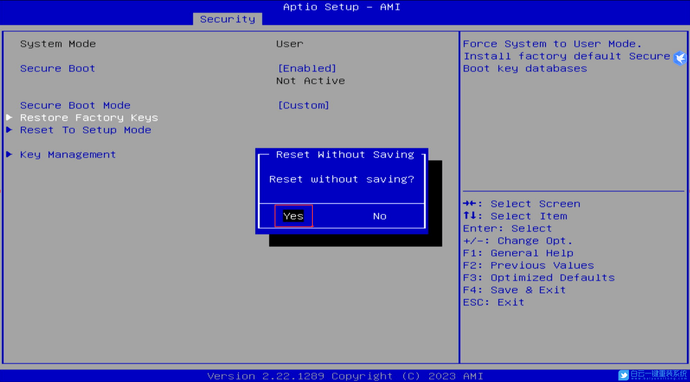The image size is (690, 382).
Task: Open Key Management entry
Action: pos(68,154)
